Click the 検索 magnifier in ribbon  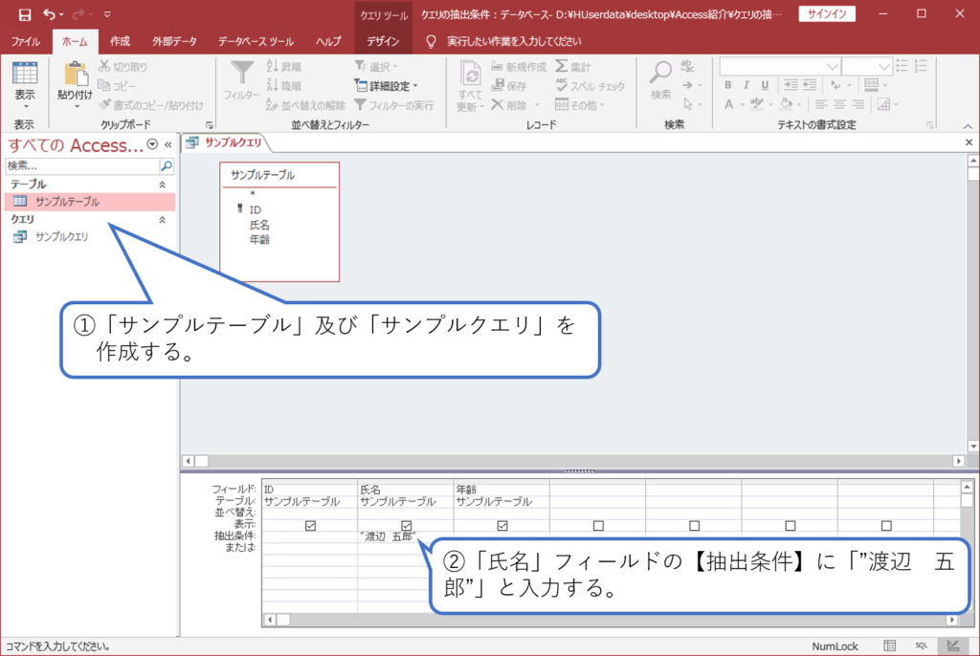(x=660, y=73)
